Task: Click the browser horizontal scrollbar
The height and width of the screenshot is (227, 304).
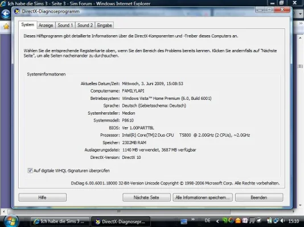Action: point(119,212)
